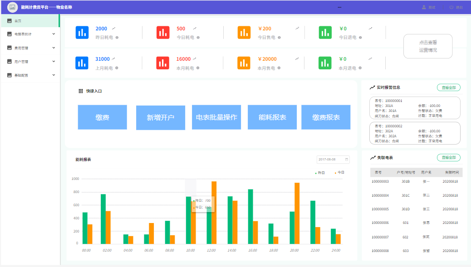The height and width of the screenshot is (267, 471).
Task: Expand the 费用管理 sidebar menu
Action: (53, 48)
